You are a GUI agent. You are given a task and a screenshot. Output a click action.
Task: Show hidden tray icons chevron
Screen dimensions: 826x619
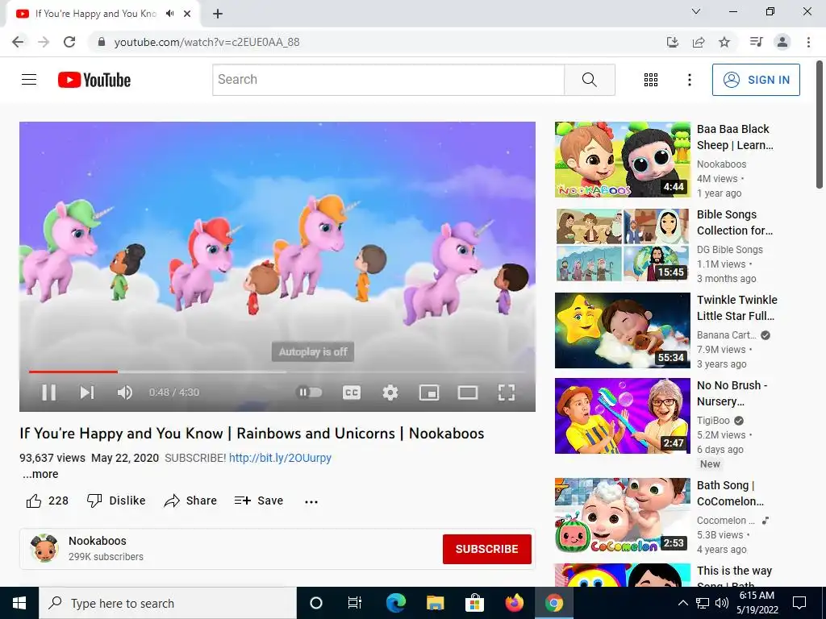pyautogui.click(x=682, y=603)
